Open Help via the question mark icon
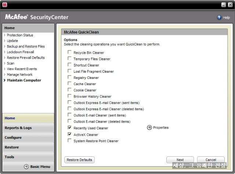Screen dimensions: 235x174 point(219,18)
